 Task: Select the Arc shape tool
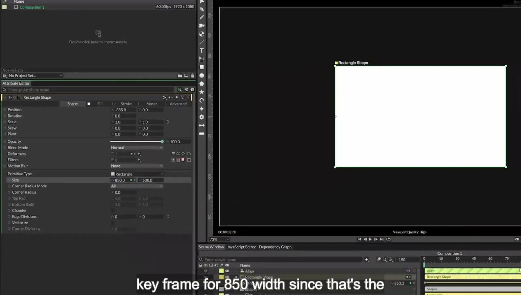click(x=202, y=101)
